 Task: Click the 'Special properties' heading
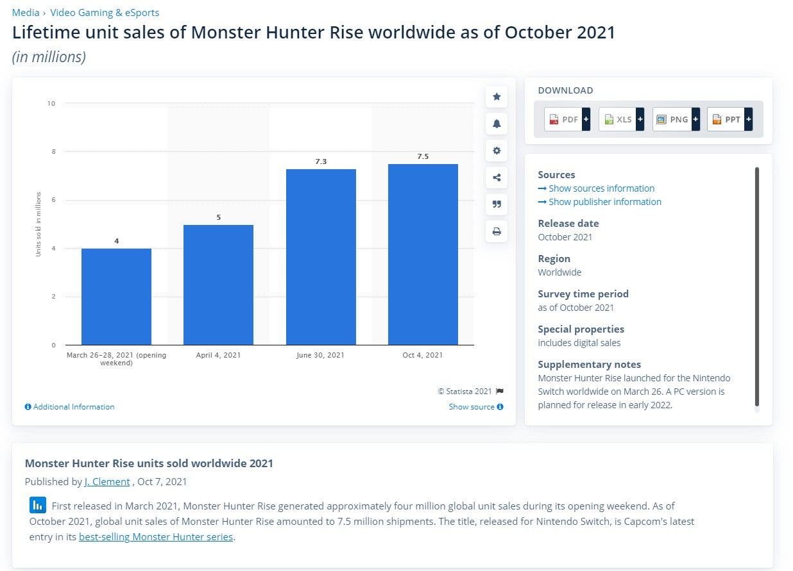coord(581,329)
